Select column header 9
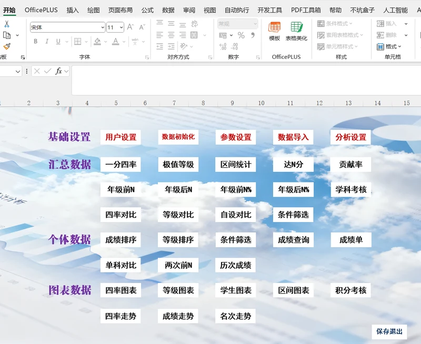This screenshot has height=344, width=421. [232, 103]
